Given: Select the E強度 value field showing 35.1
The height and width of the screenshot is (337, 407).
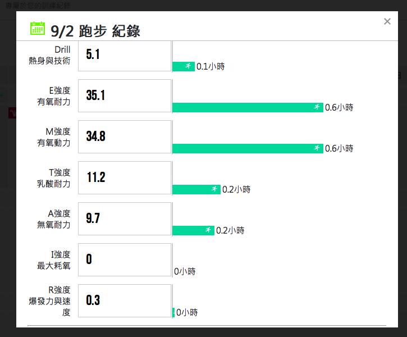Looking at the screenshot, I should point(125,96).
